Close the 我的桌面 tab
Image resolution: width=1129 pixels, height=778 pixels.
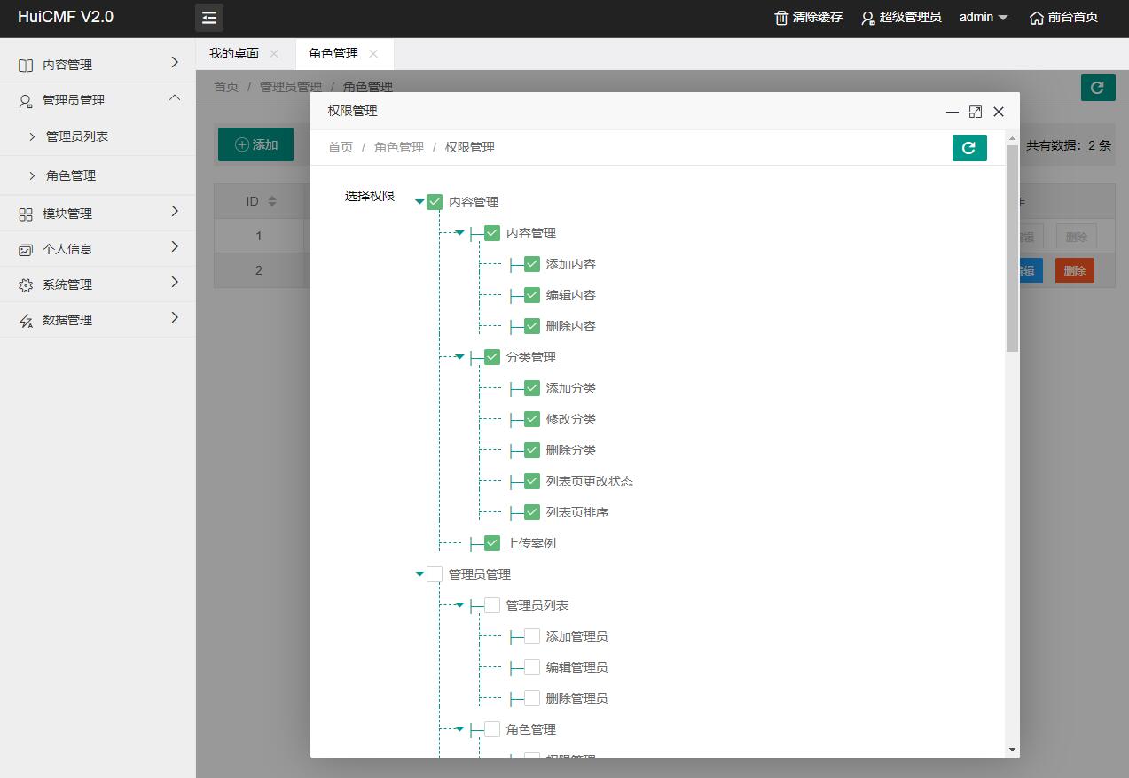274,54
